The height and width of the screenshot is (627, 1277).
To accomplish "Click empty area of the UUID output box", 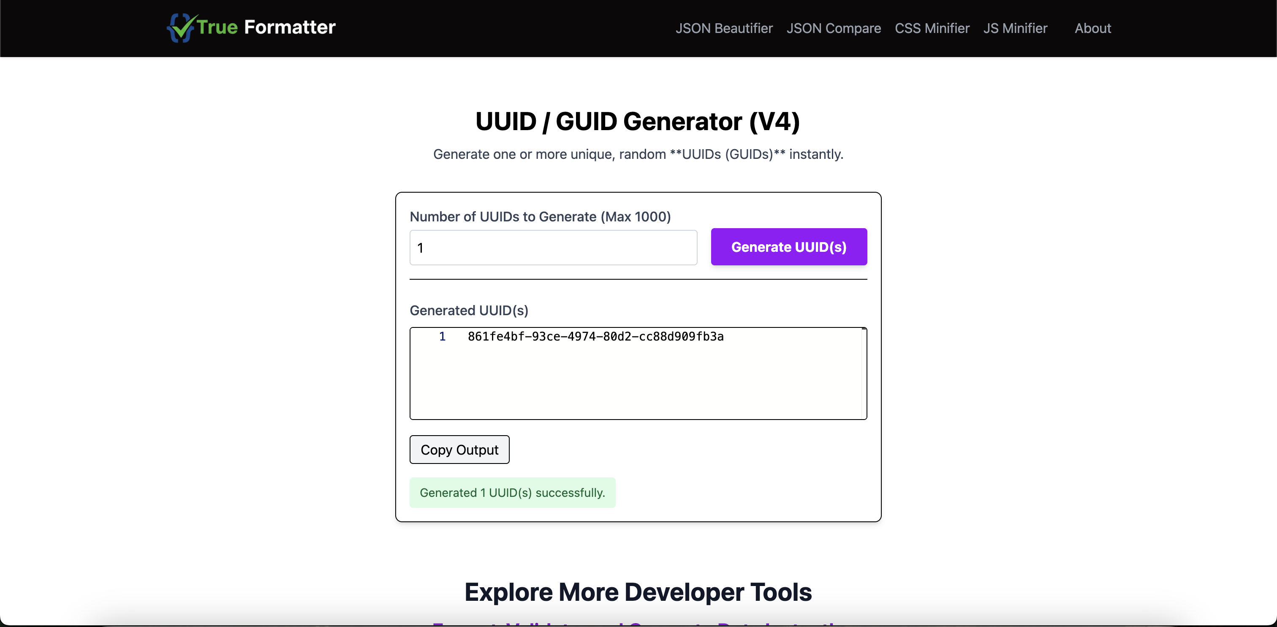I will point(638,384).
